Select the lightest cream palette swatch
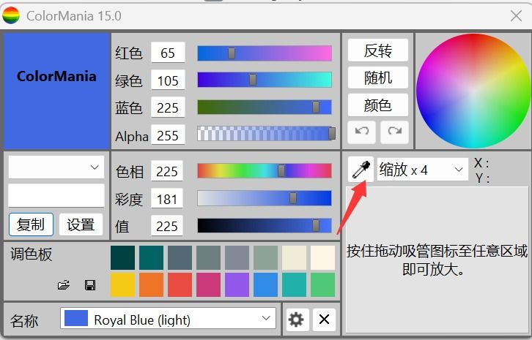The height and width of the screenshot is (340, 532). 322,257
